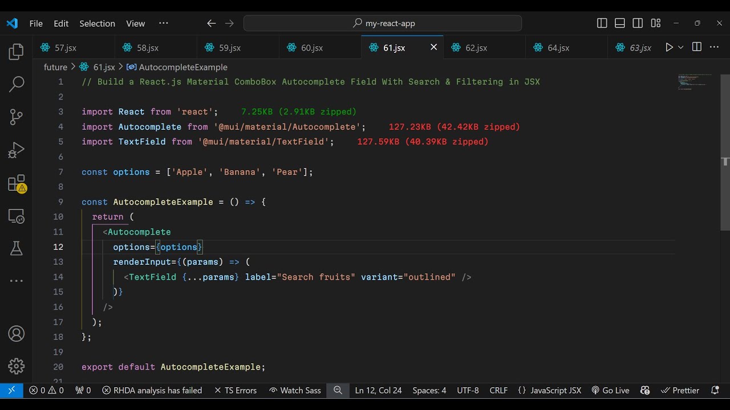Image resolution: width=730 pixels, height=410 pixels.
Task: Open the Extensions view icon
Action: (16, 183)
